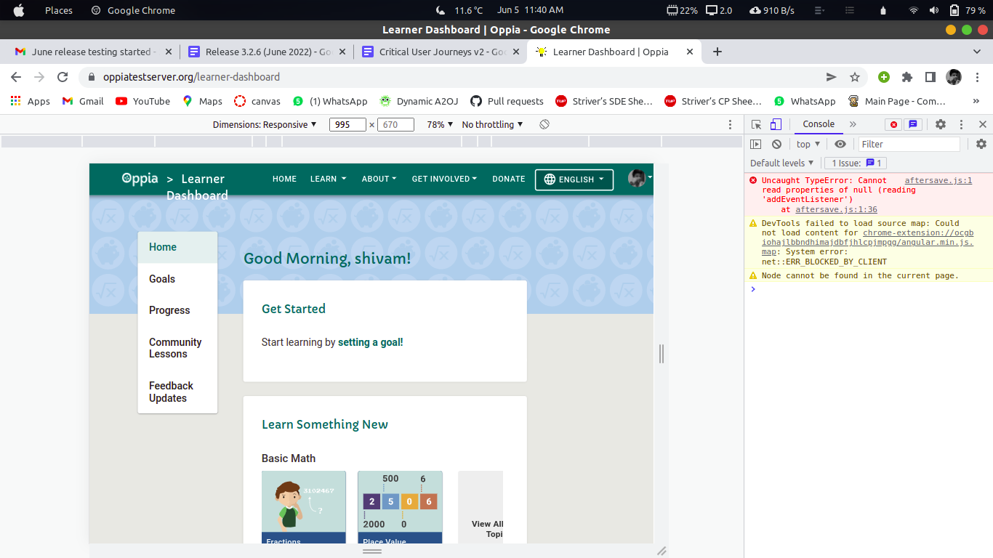Screen dimensions: 993x558
Task: Toggle the device toolbar off
Action: tap(775, 124)
